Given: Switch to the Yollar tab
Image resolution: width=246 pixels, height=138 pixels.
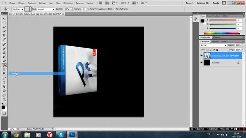Looking at the screenshot, I should click(x=224, y=41).
